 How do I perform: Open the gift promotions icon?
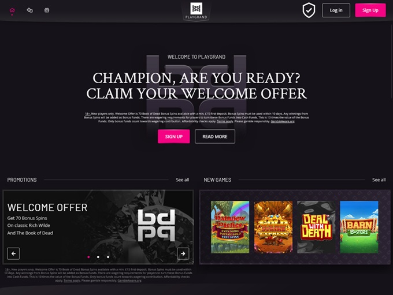point(47,10)
